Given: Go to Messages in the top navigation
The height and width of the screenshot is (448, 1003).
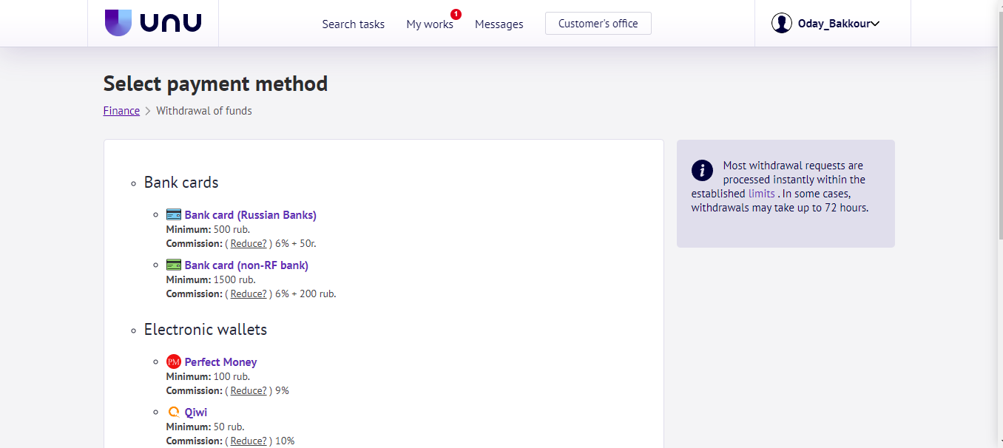Looking at the screenshot, I should 499,24.
